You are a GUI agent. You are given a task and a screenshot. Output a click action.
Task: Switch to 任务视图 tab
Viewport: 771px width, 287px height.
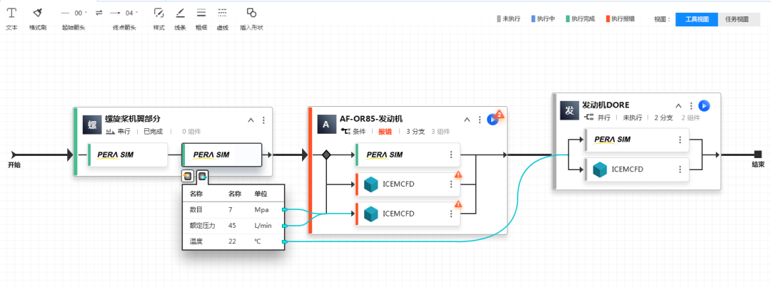tap(737, 19)
